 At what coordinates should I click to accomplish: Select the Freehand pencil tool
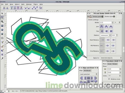pos(2,42)
